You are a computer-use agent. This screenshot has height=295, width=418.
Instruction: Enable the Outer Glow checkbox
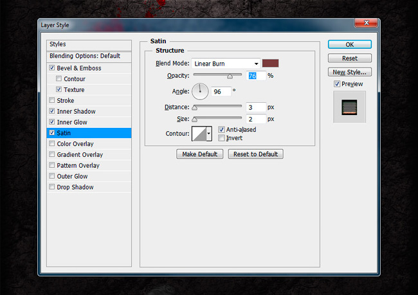coord(52,176)
